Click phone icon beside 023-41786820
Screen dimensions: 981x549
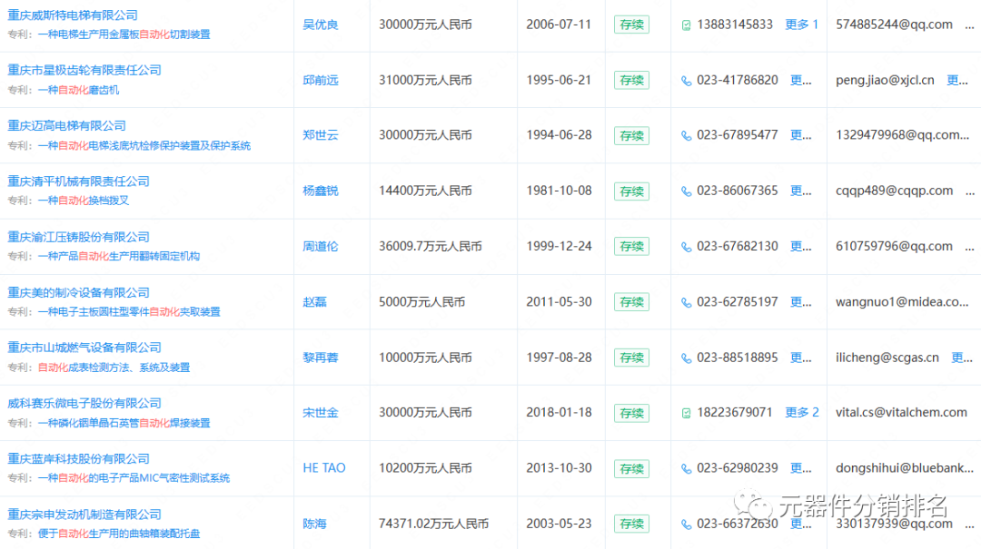(x=687, y=81)
